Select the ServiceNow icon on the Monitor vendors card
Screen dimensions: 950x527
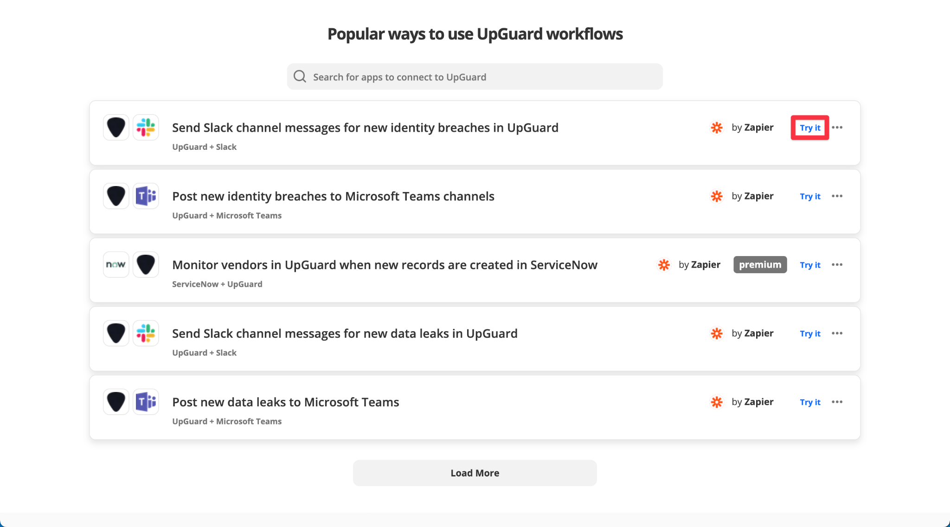pos(116,264)
